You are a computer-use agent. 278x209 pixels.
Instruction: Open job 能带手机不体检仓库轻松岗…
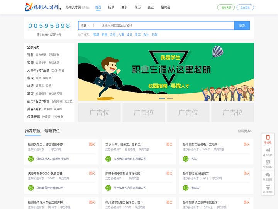(124, 173)
